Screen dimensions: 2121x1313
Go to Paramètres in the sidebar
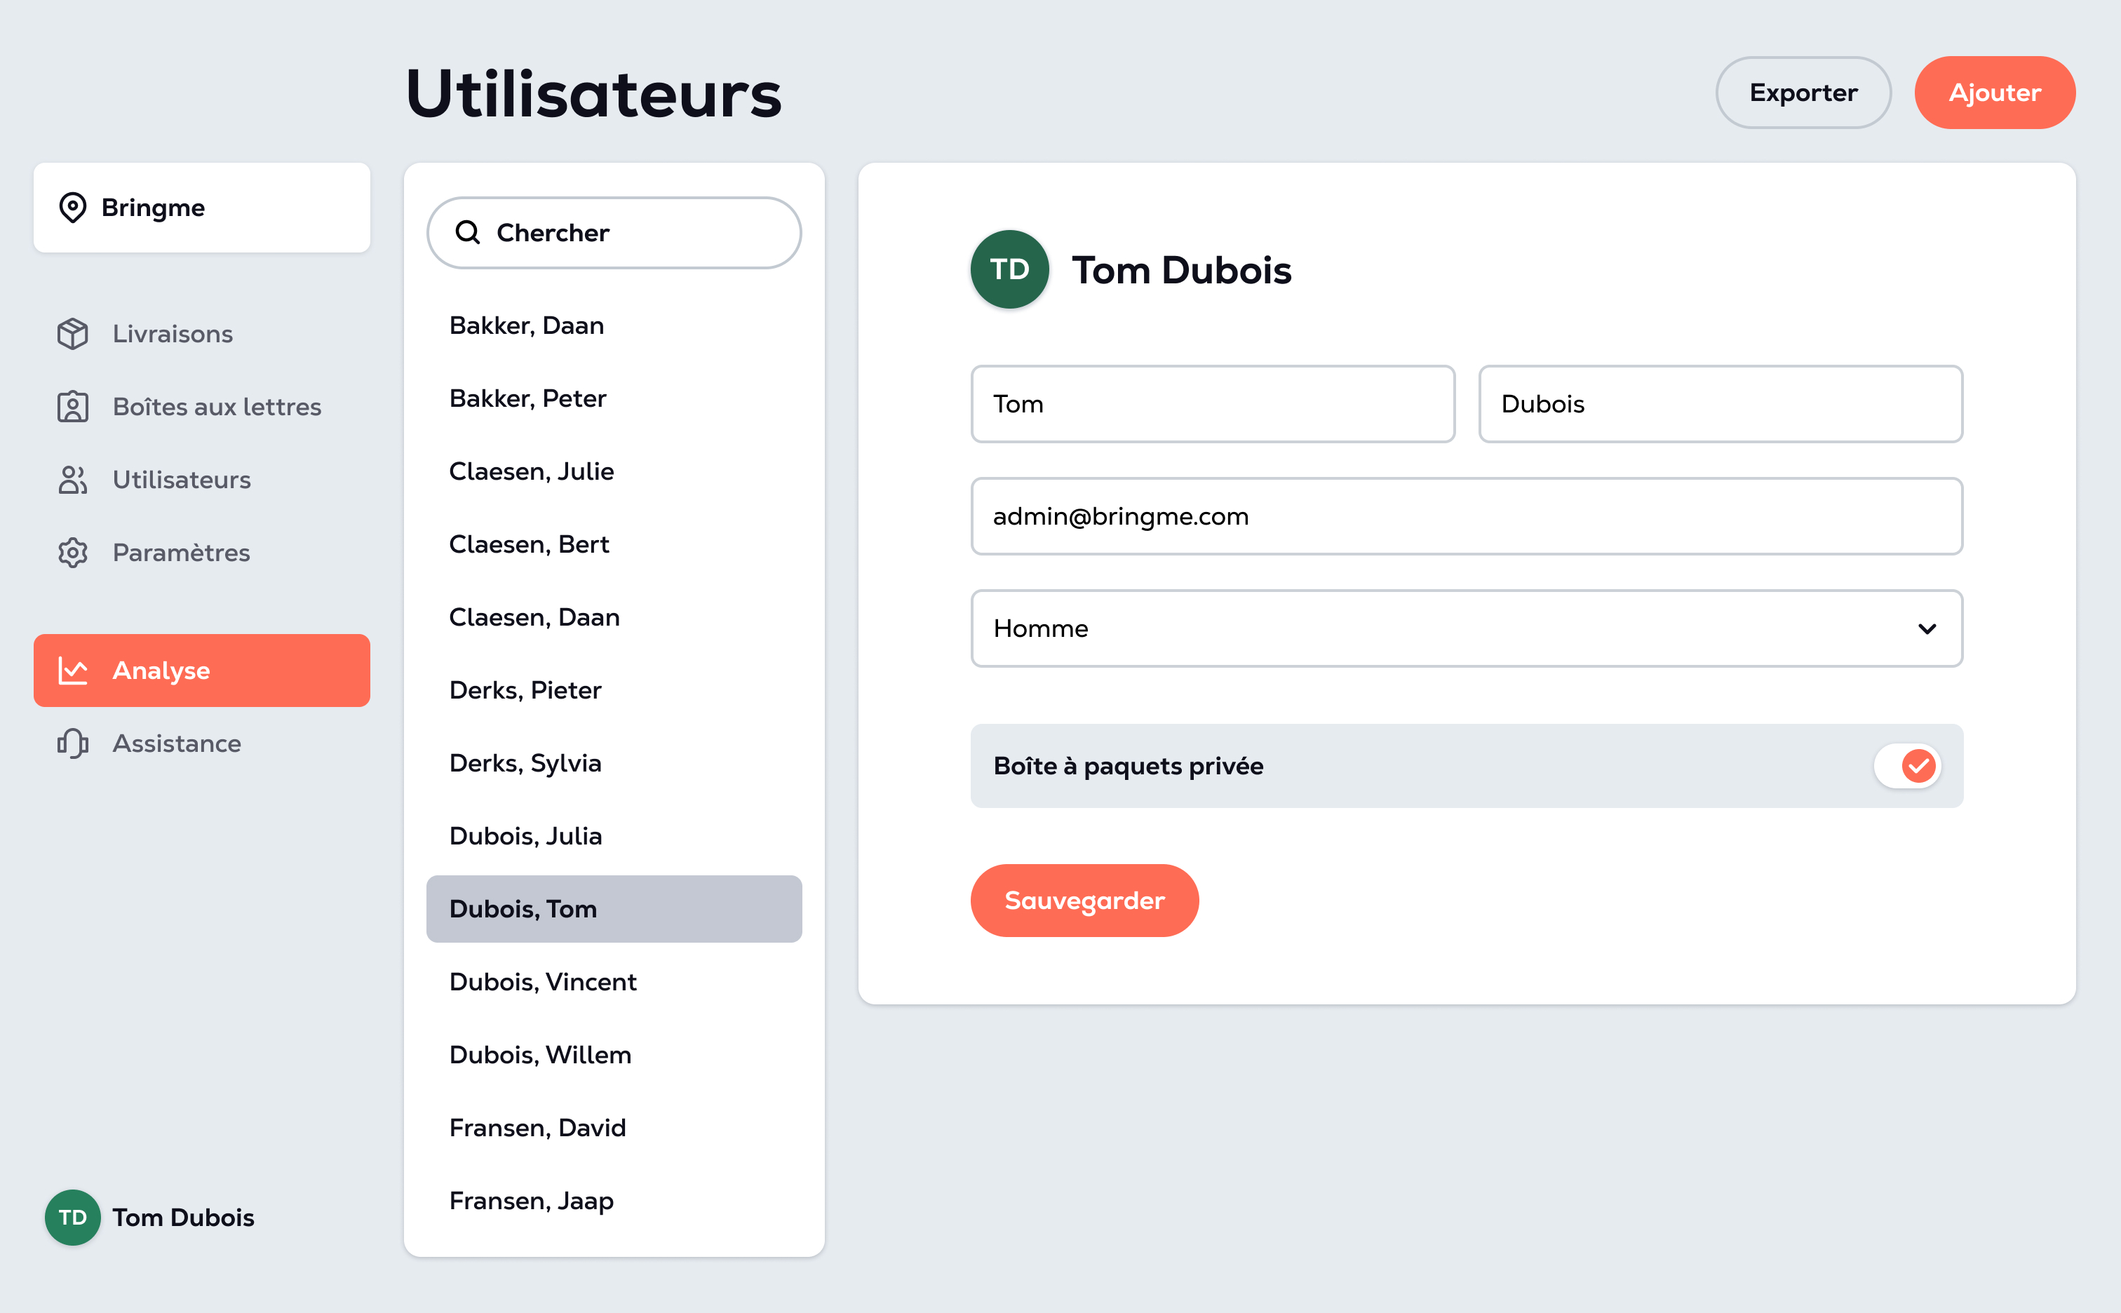coord(201,552)
